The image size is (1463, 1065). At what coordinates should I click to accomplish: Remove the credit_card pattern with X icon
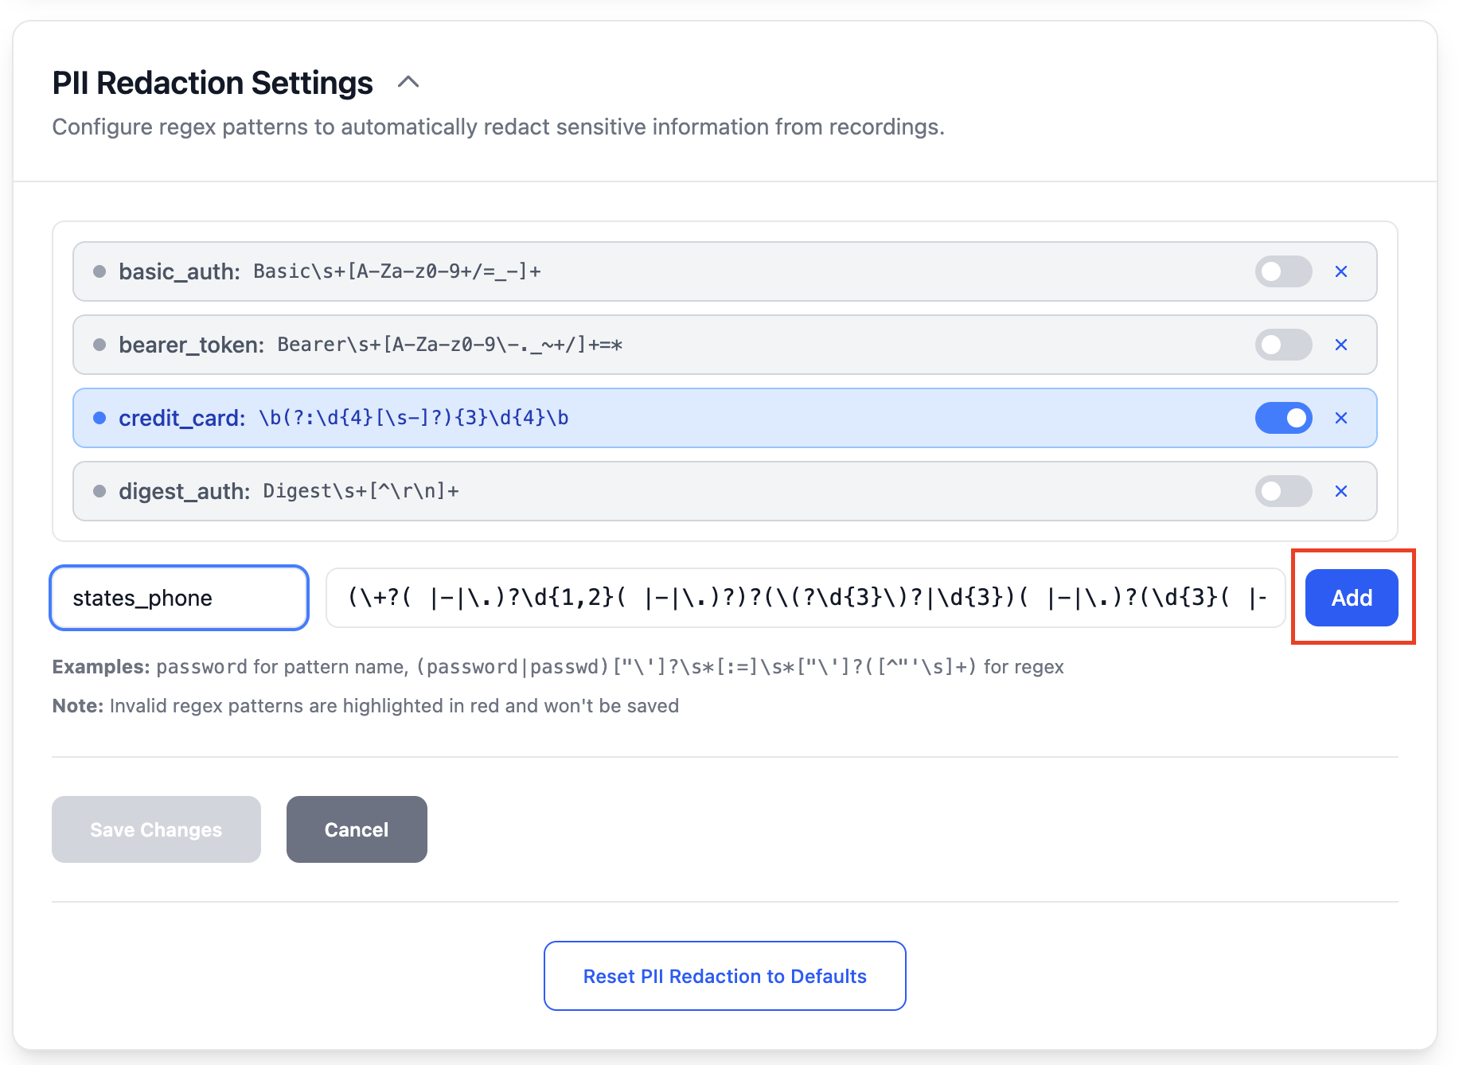(x=1341, y=418)
